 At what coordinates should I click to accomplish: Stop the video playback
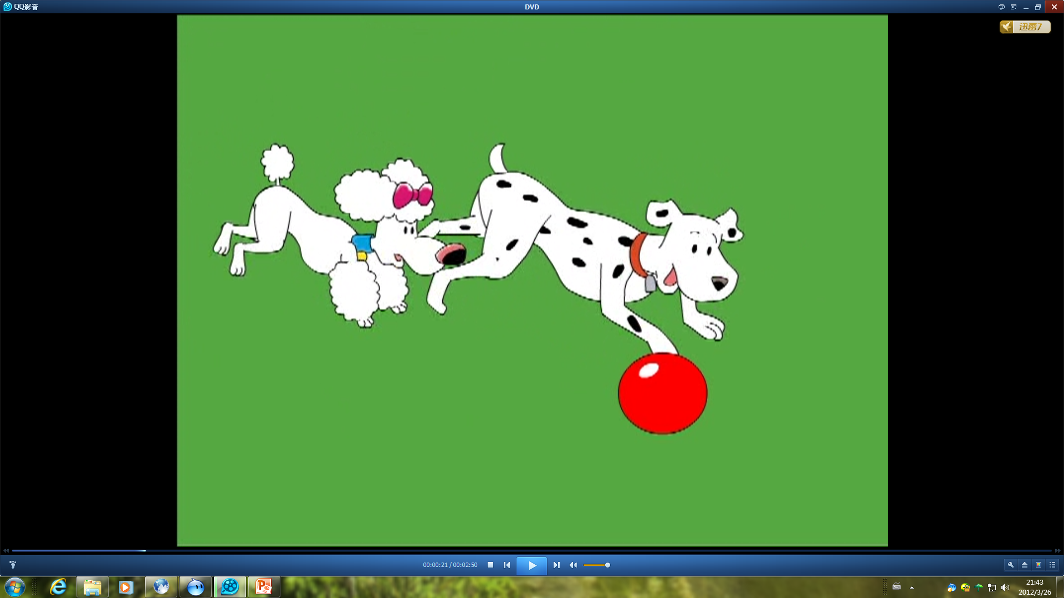pos(490,565)
